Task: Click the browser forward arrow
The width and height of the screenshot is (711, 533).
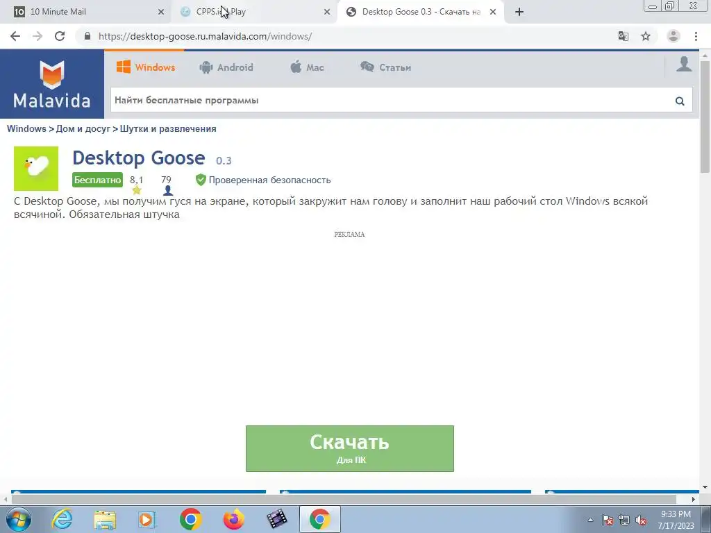Action: click(x=37, y=36)
